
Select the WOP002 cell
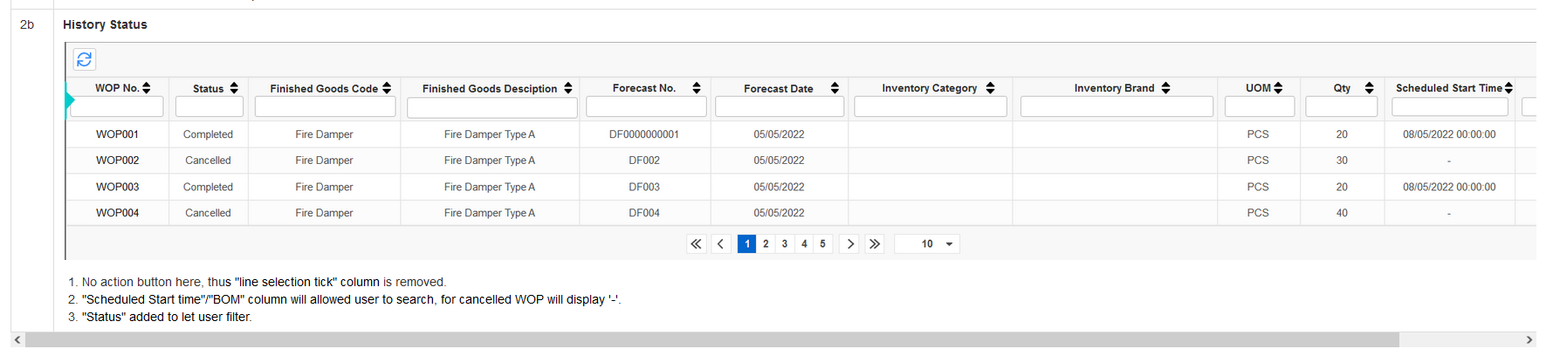pos(117,161)
